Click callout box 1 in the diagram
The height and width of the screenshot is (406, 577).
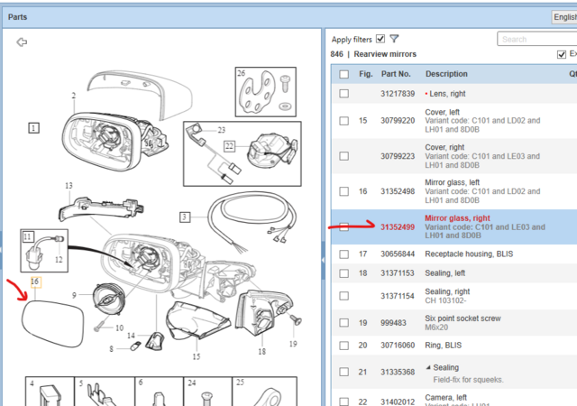pyautogui.click(x=33, y=128)
